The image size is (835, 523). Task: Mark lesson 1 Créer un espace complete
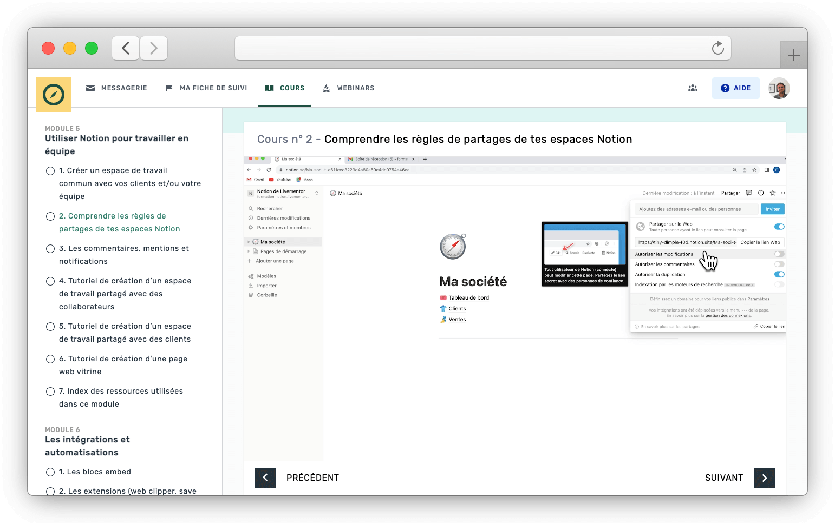[x=50, y=171]
